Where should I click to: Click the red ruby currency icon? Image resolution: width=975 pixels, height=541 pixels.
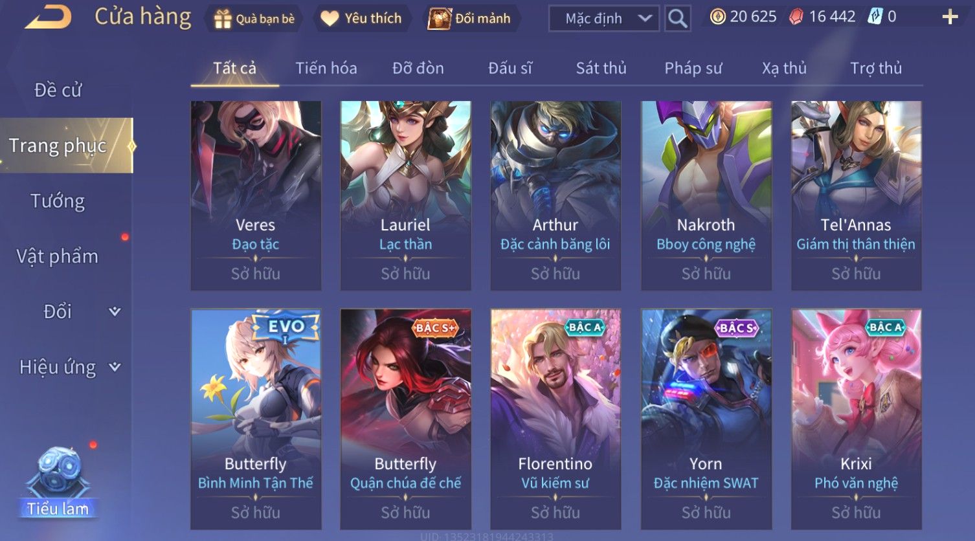796,17
